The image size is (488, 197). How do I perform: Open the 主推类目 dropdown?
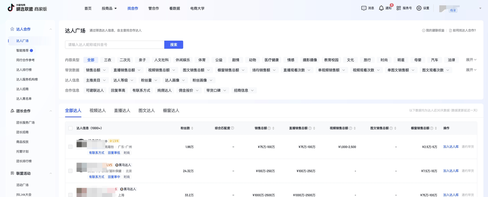pyautogui.click(x=96, y=80)
